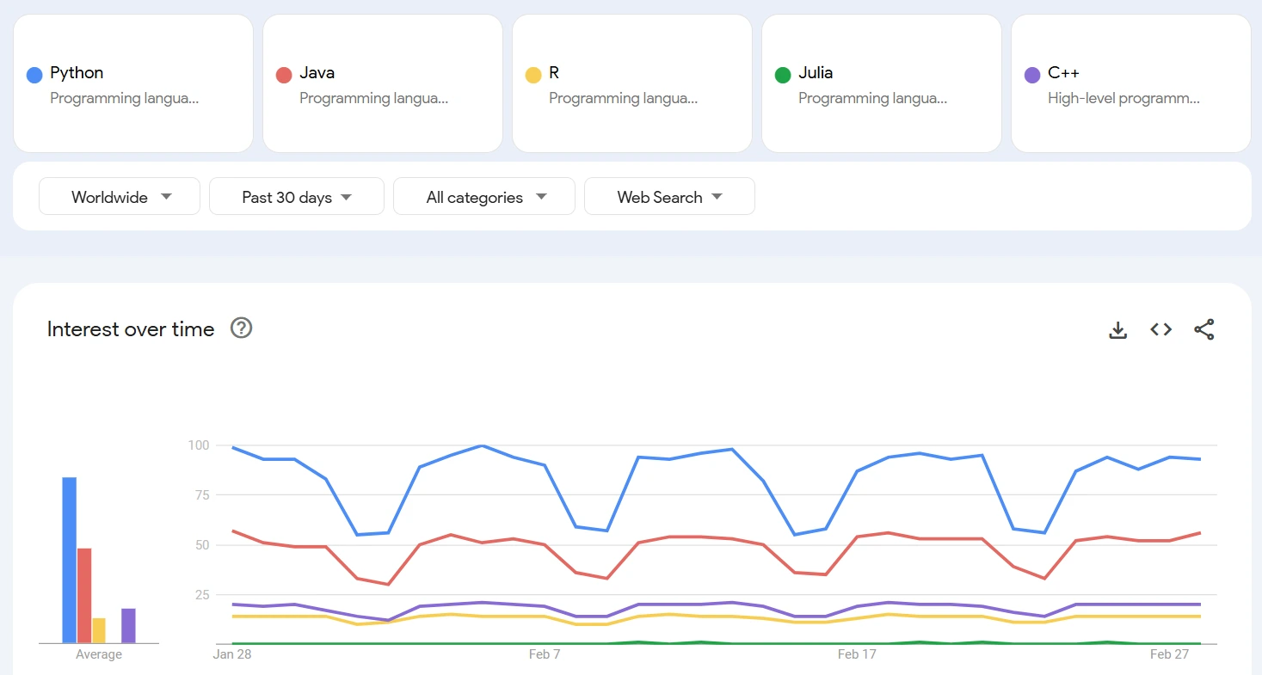Click the yellow R average bar
This screenshot has width=1262, height=675.
pyautogui.click(x=99, y=630)
